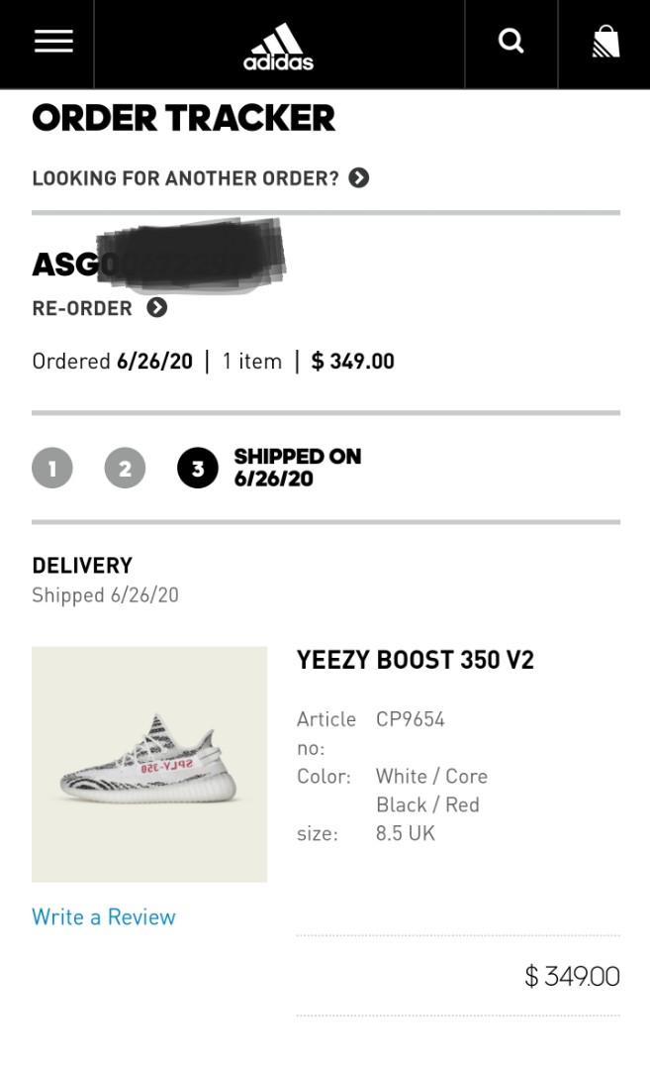Click step 2 of the order progress
650x1070 pixels.
coord(125,468)
